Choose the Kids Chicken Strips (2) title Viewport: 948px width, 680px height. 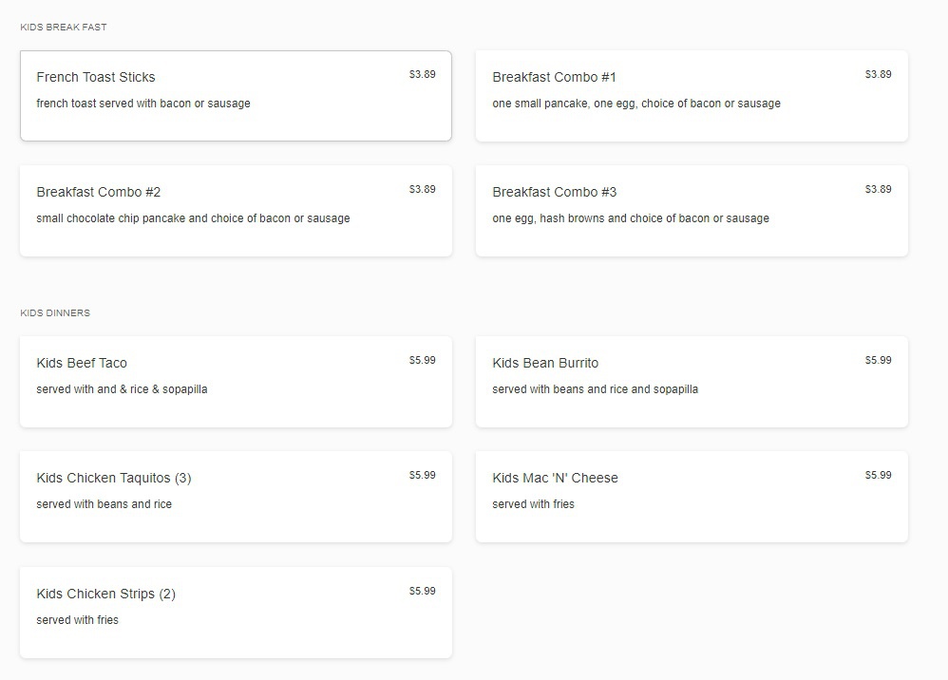[x=106, y=594]
